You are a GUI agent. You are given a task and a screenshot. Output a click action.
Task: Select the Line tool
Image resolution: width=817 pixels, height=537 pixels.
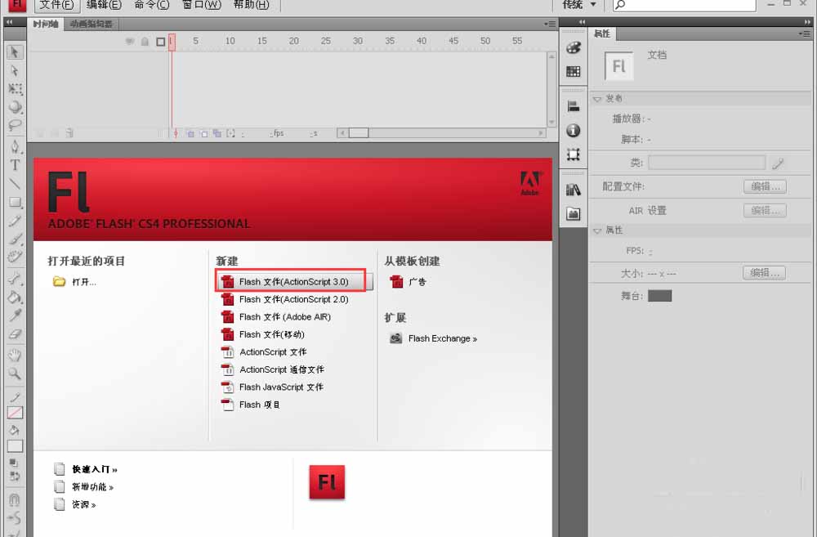tap(15, 184)
